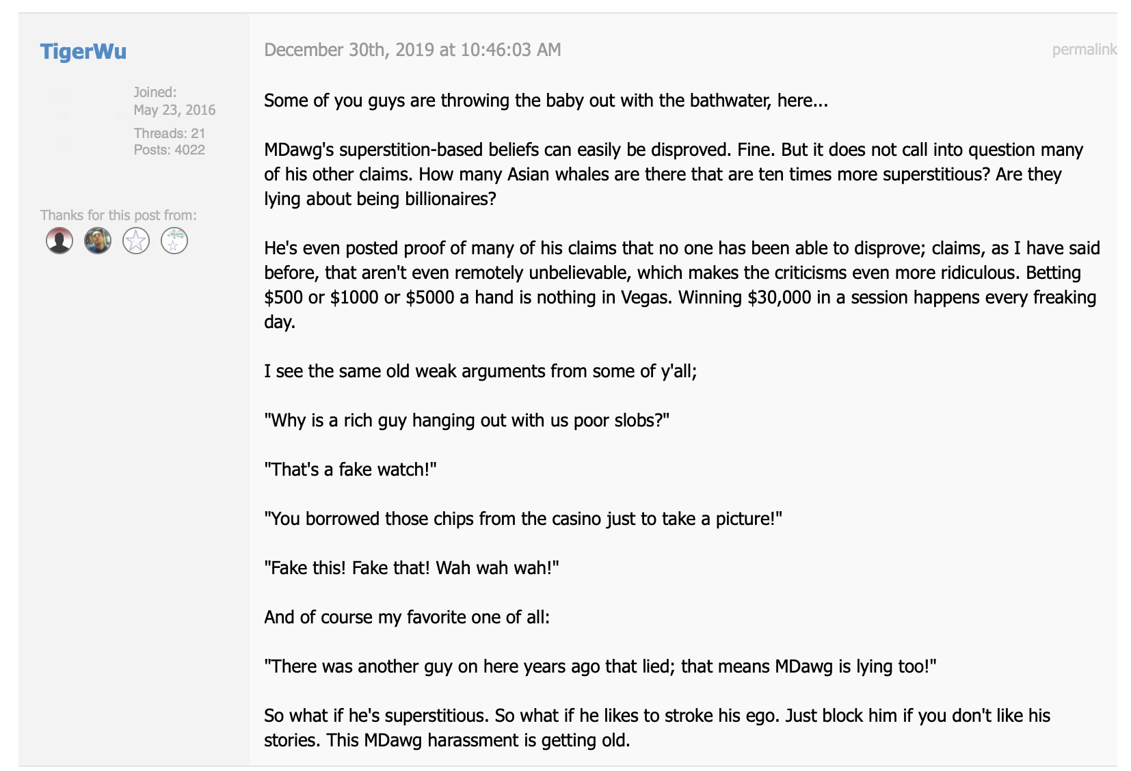This screenshot has height=771, width=1131.
Task: Click the star avatar with MDAWG banner
Action: tap(174, 241)
